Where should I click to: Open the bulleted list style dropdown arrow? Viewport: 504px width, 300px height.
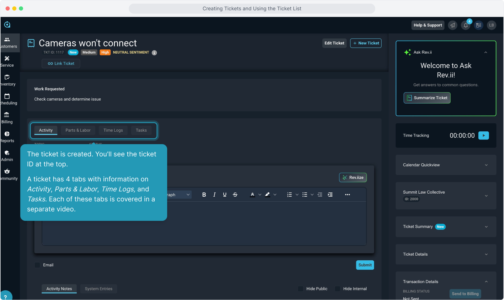312,195
